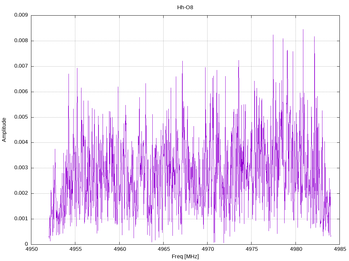The width and height of the screenshot is (349, 261).
Task: Click y-axis tick label 0.009
Action: pos(21,15)
